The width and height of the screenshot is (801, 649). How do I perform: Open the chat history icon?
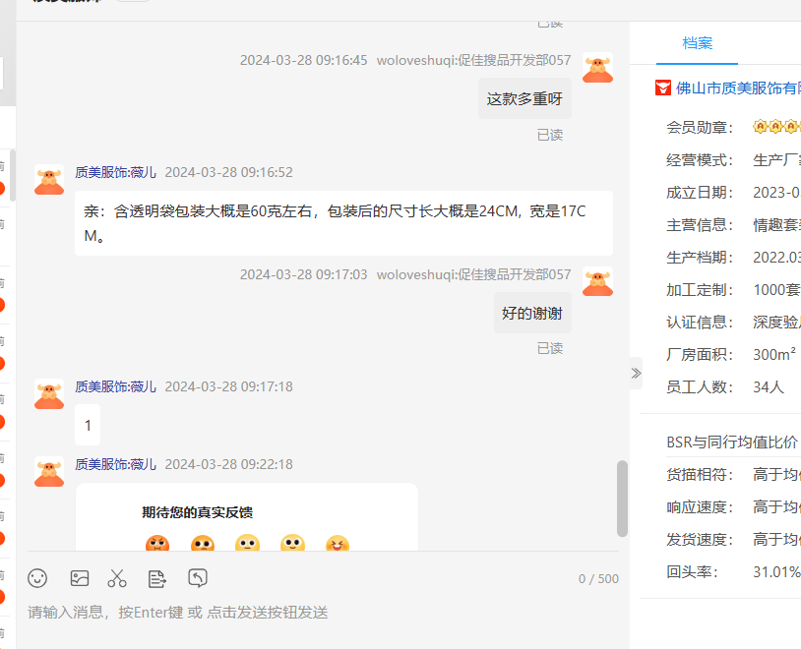click(198, 578)
